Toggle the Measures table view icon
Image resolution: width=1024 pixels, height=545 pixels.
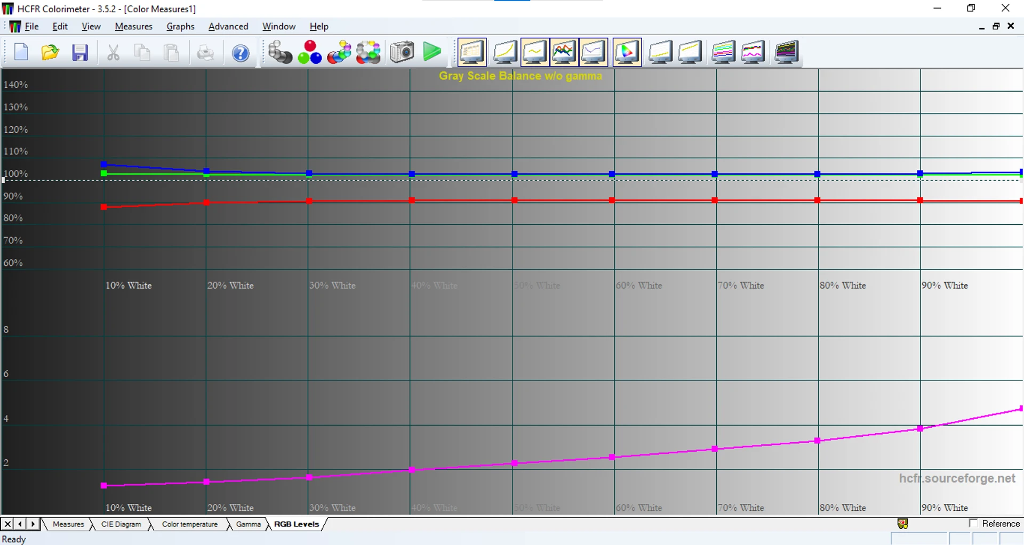pyautogui.click(x=472, y=52)
